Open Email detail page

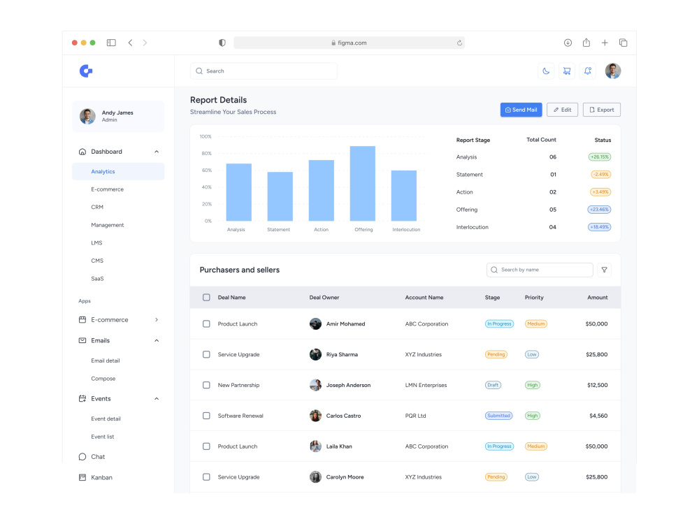click(106, 361)
